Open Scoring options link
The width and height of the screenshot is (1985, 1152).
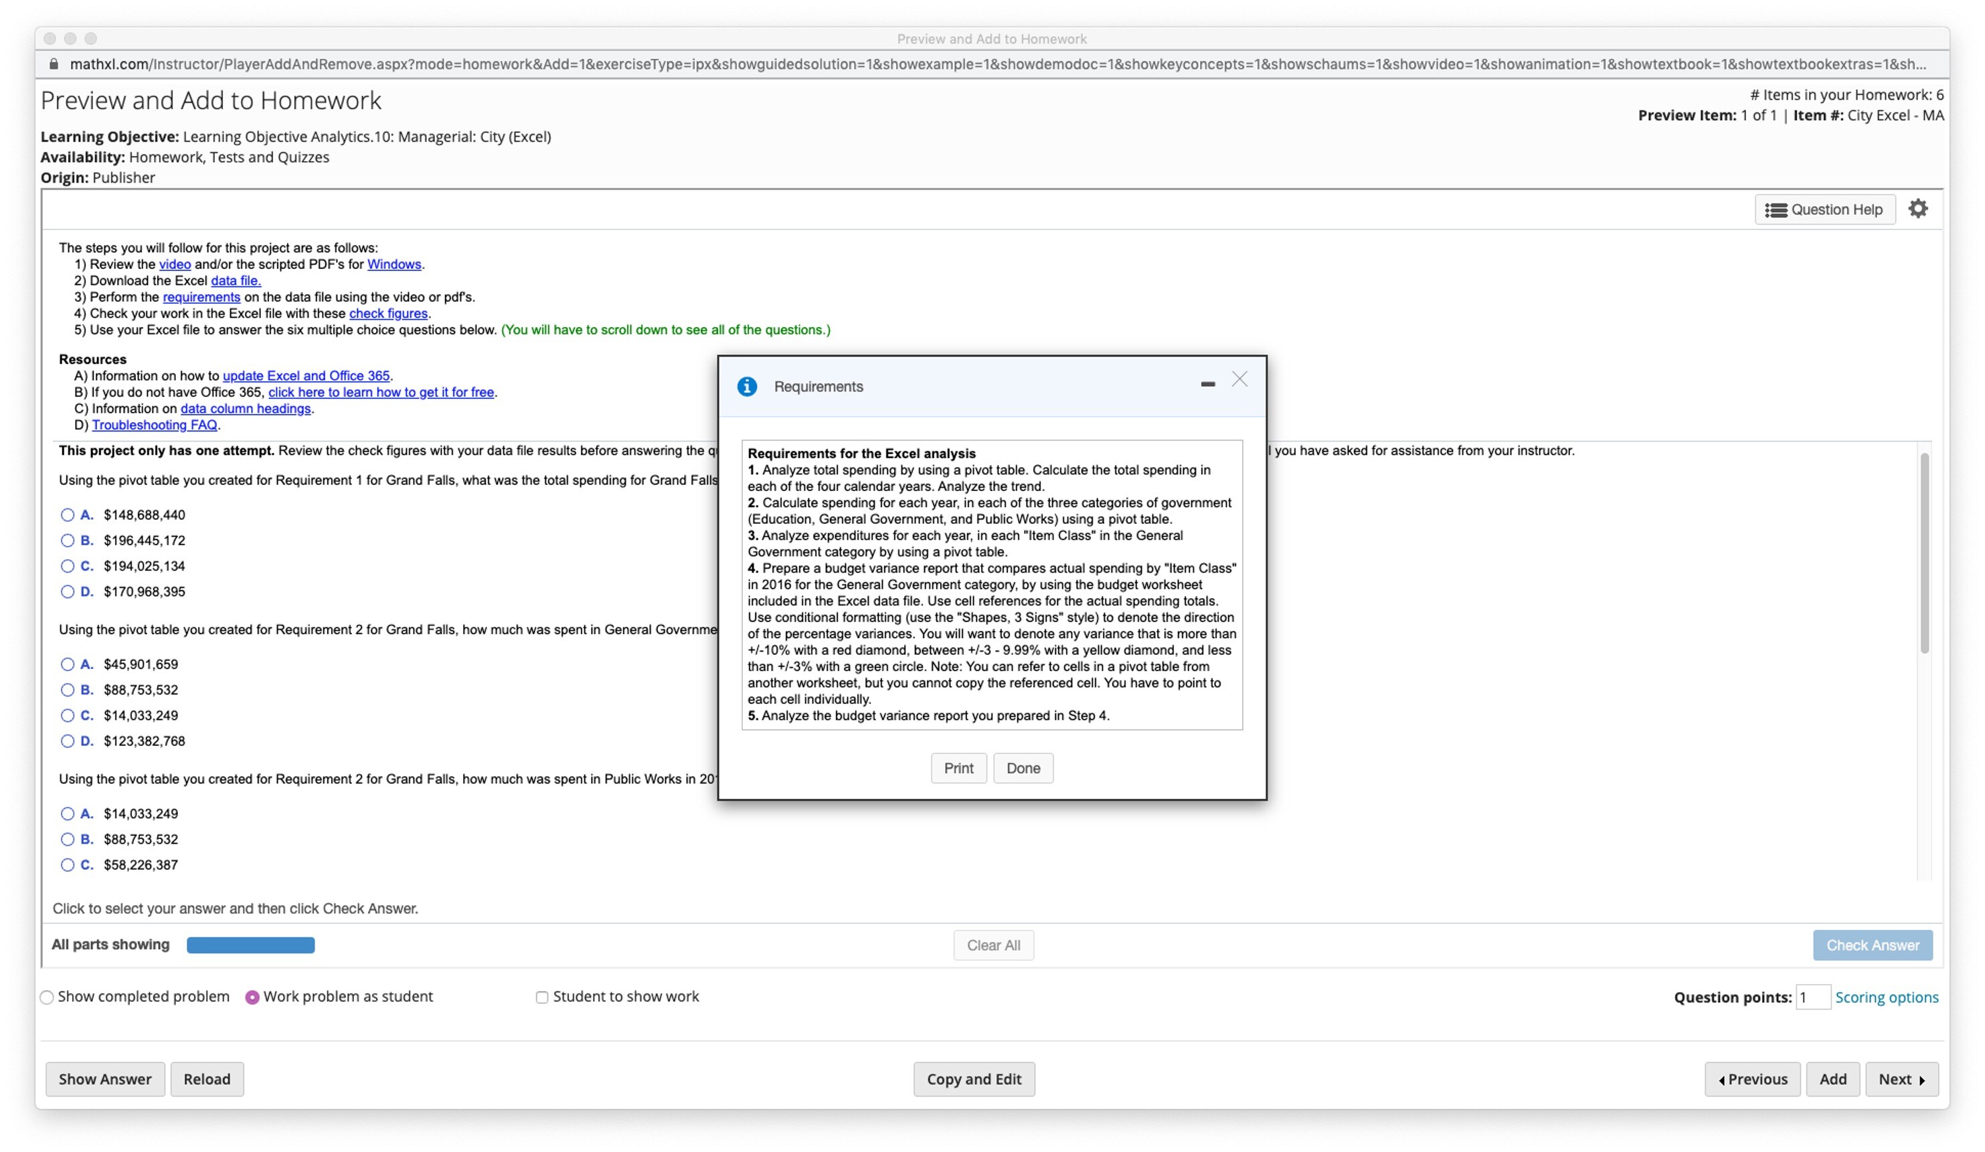coord(1886,997)
